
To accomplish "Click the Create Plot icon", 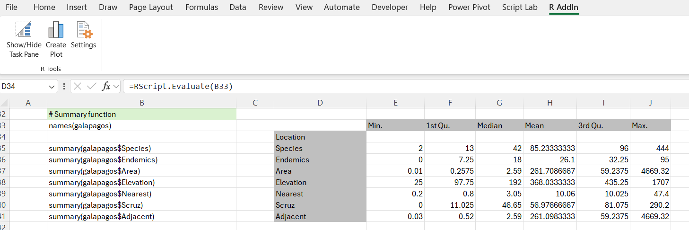I will pos(56,29).
